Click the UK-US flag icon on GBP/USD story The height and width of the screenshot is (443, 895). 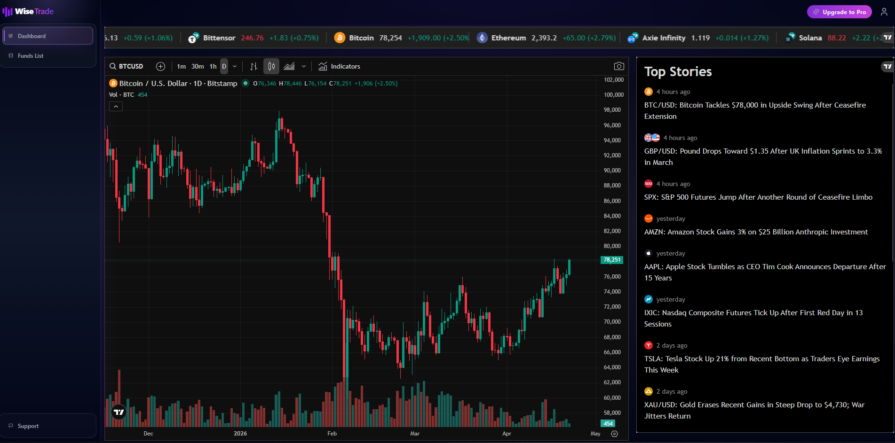[652, 138]
